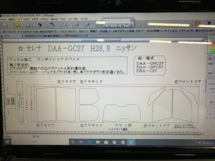
Task: Click the 角度 angle input field
Action: coord(214,64)
